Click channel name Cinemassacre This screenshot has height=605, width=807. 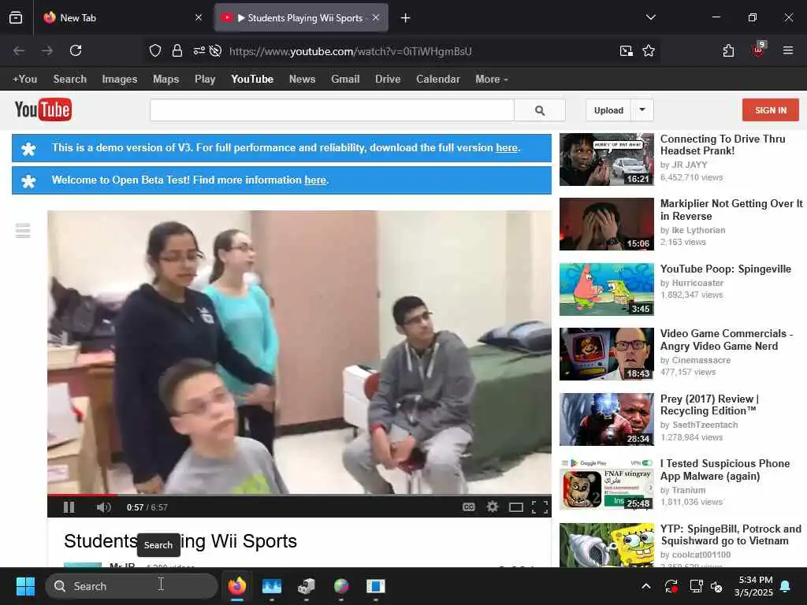[x=701, y=360]
